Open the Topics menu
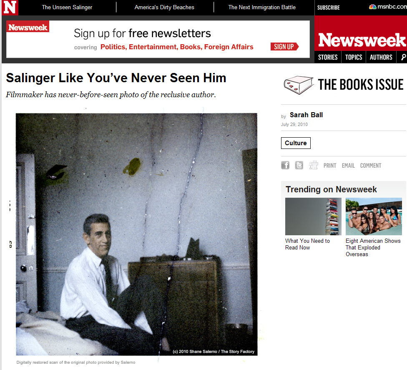 [354, 57]
